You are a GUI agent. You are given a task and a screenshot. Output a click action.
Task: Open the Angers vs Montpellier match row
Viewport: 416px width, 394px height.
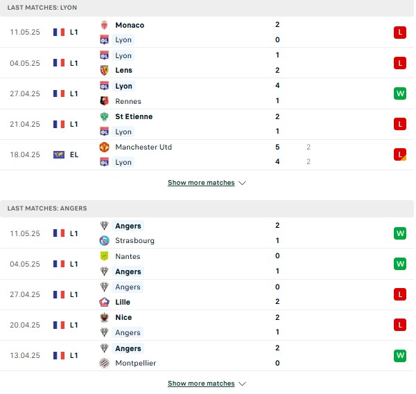click(207, 356)
